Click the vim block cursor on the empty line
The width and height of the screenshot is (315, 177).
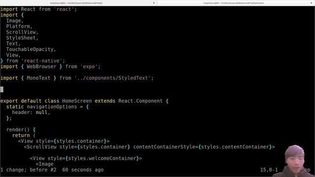[2, 89]
